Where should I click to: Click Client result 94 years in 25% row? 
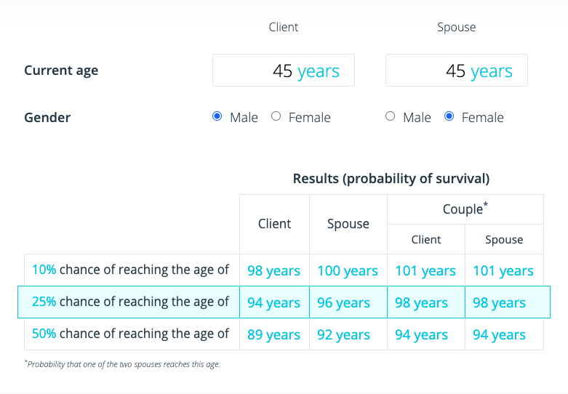click(273, 303)
